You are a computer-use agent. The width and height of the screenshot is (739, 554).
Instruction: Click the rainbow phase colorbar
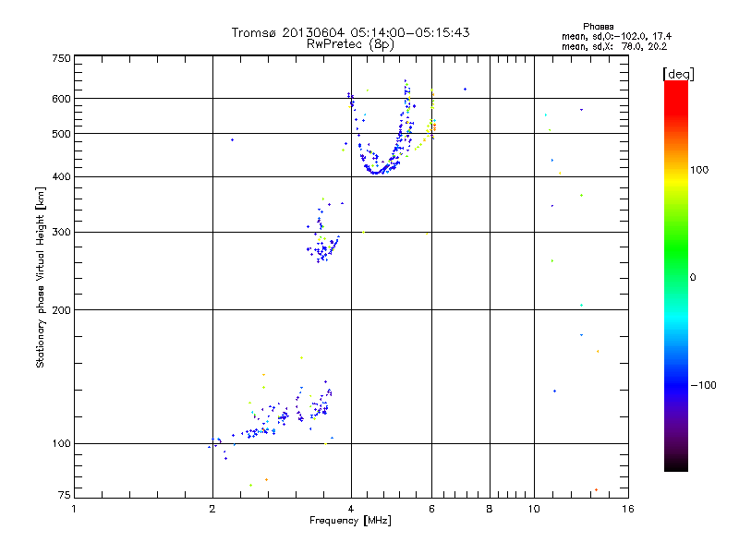pos(676,276)
